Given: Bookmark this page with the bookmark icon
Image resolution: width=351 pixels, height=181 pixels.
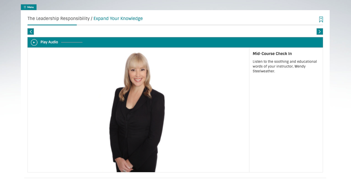Looking at the screenshot, I should click(321, 19).
